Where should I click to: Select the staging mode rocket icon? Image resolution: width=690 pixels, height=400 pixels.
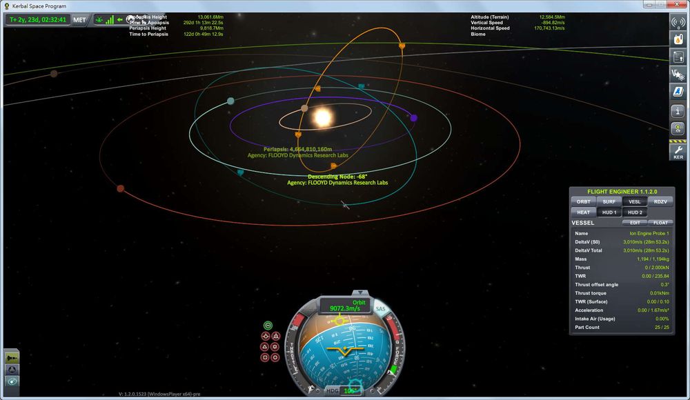point(12,358)
